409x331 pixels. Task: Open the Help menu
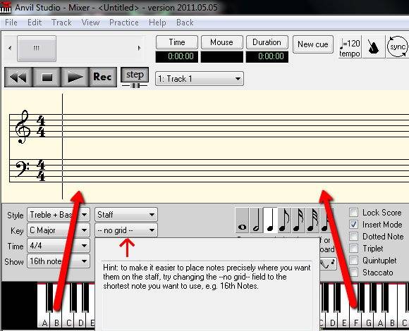[x=157, y=23]
